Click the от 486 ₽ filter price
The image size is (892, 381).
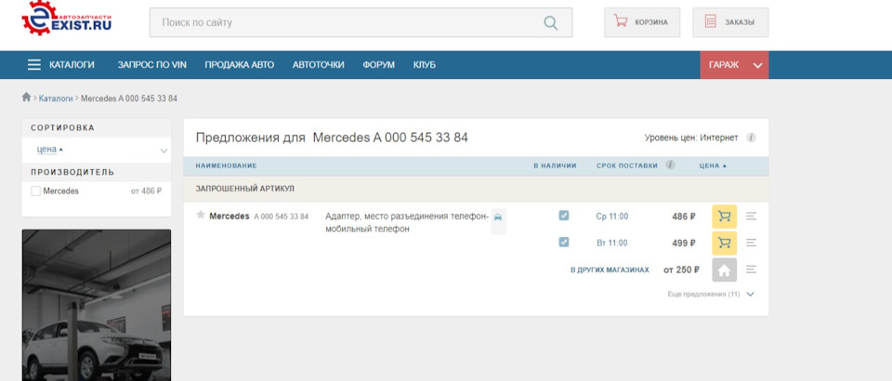point(146,191)
